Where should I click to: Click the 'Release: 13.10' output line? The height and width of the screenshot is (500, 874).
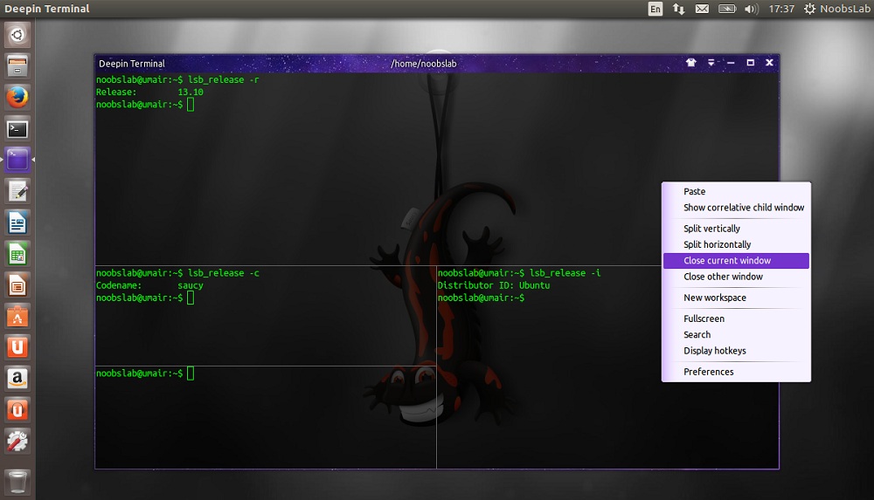click(x=149, y=92)
